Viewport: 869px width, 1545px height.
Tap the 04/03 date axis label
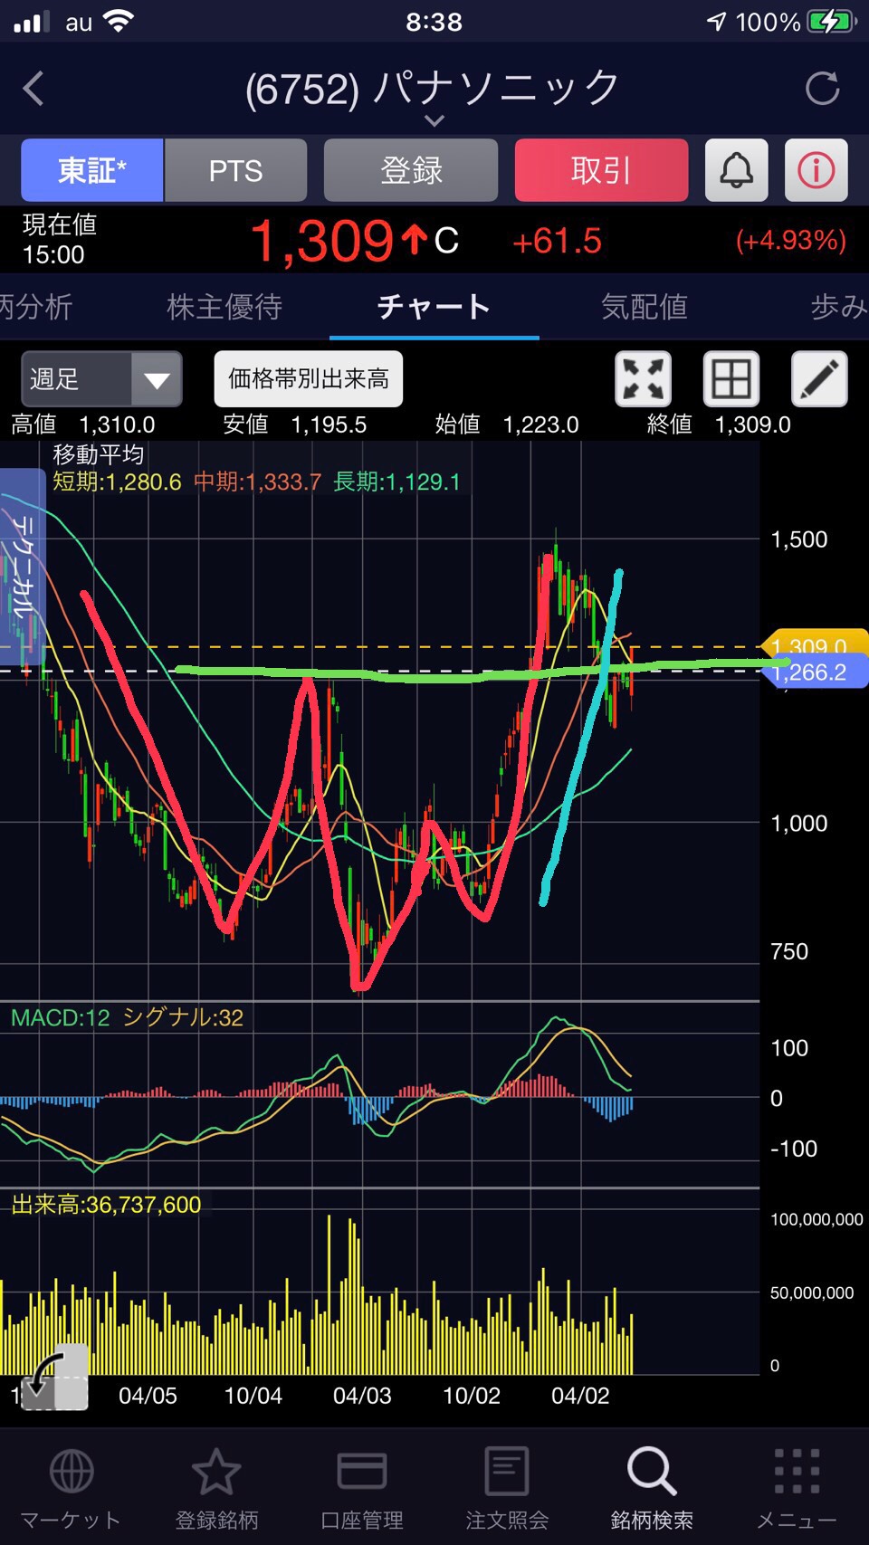(362, 1396)
